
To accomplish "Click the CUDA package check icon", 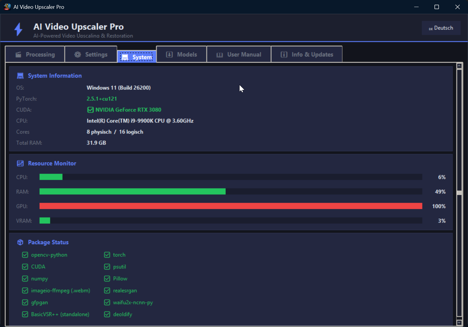I will (25, 267).
